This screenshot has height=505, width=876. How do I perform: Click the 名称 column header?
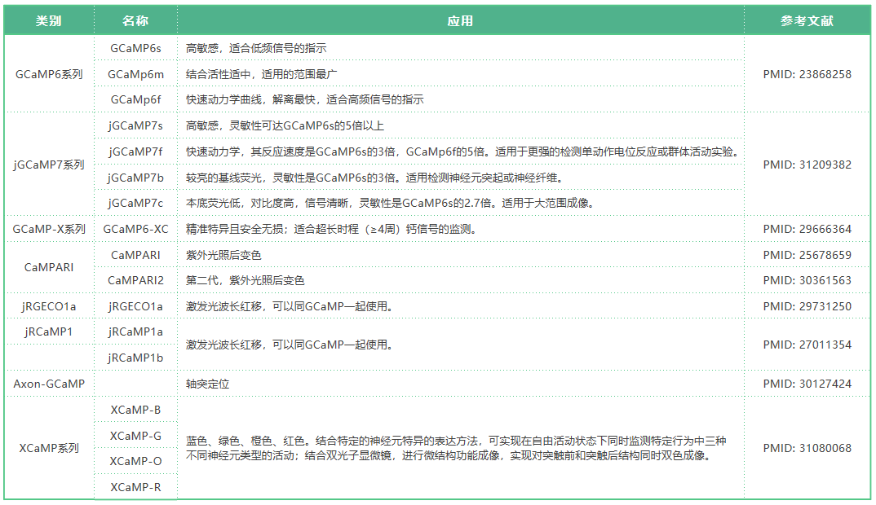(x=135, y=20)
